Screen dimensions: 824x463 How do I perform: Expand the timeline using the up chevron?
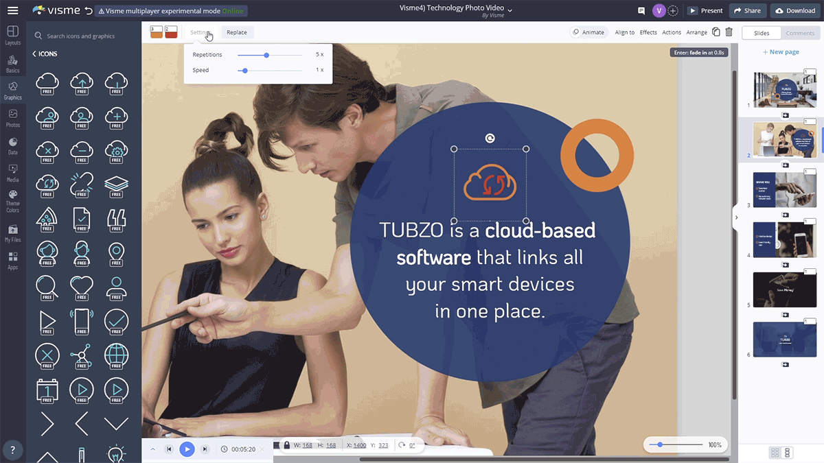pyautogui.click(x=152, y=449)
